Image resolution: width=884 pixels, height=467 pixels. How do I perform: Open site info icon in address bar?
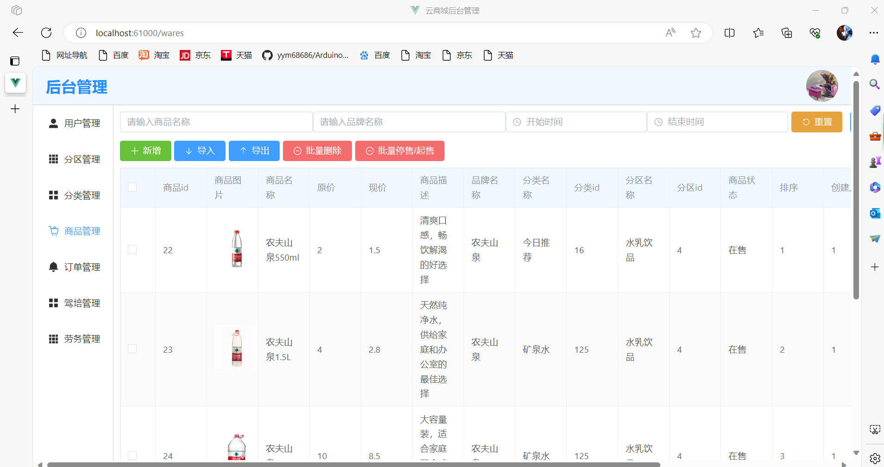[81, 33]
